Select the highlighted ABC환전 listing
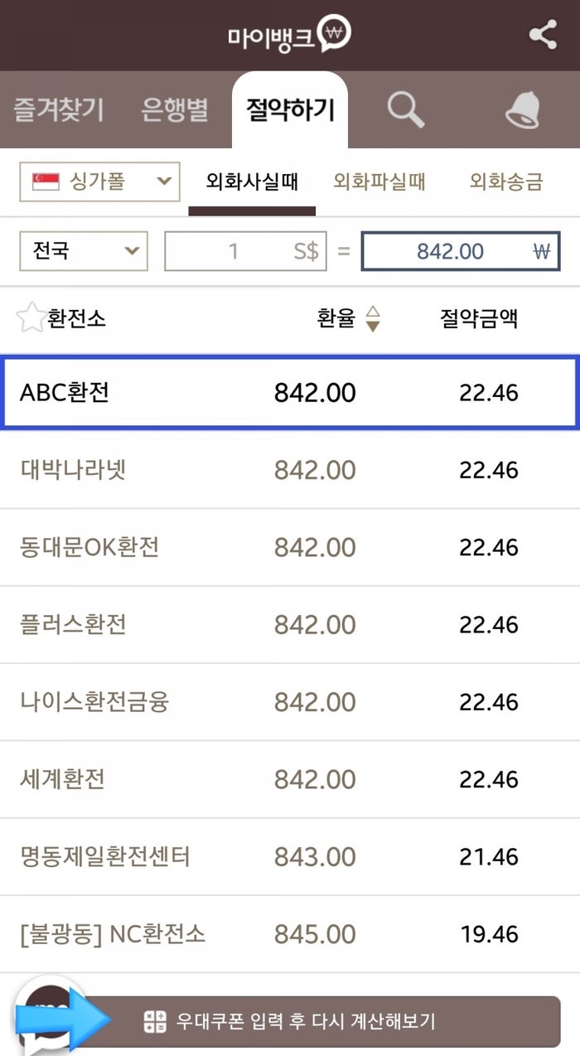The width and height of the screenshot is (580, 1056). point(290,391)
